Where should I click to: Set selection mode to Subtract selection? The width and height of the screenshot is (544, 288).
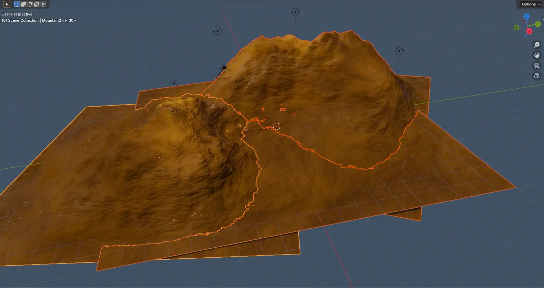(30, 4)
